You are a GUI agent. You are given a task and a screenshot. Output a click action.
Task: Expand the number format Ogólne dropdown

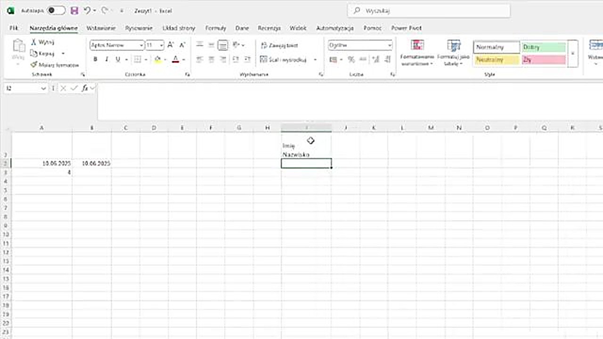pos(390,46)
